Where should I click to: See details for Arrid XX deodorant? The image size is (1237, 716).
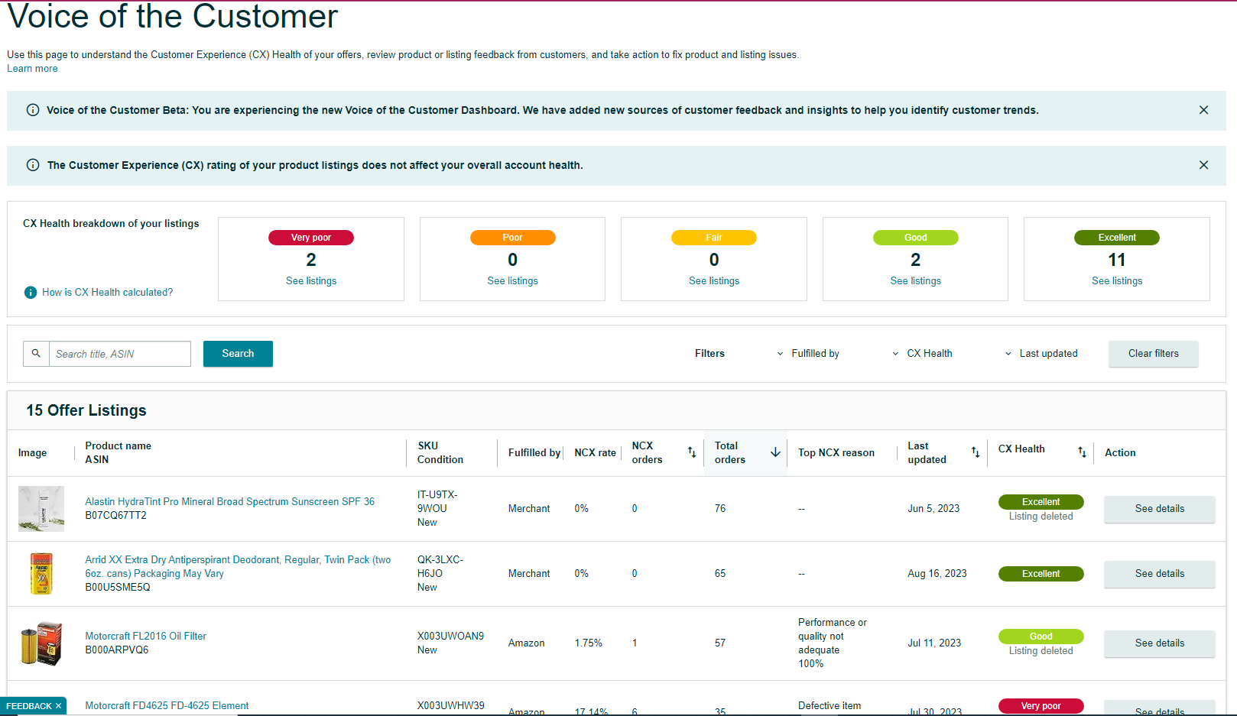coord(1160,574)
